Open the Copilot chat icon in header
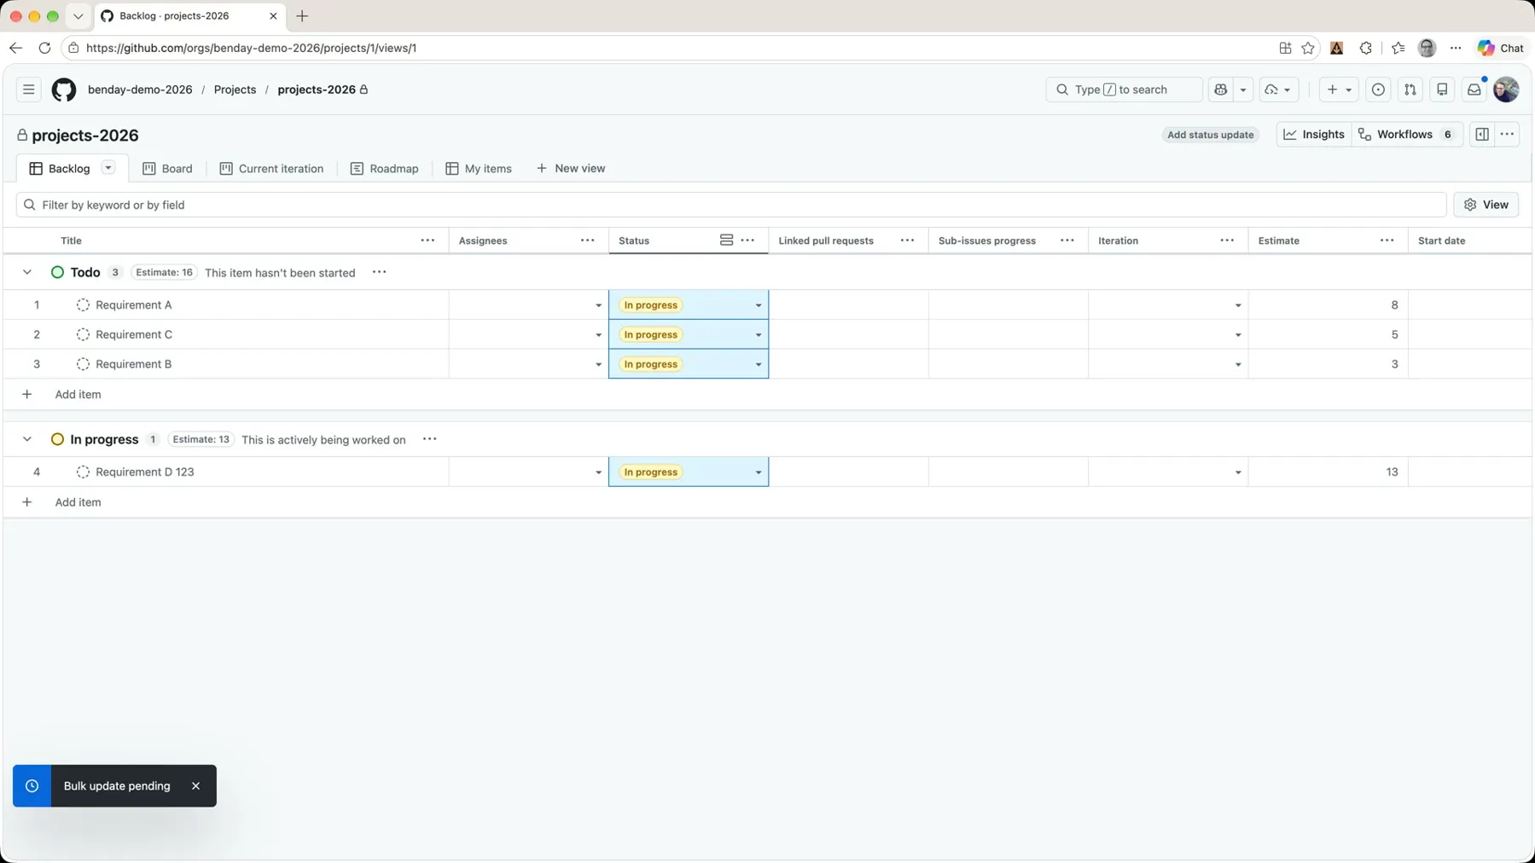 [1221, 90]
